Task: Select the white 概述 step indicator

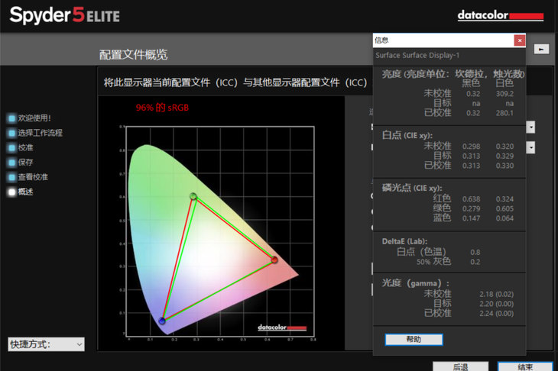Action: [x=11, y=192]
